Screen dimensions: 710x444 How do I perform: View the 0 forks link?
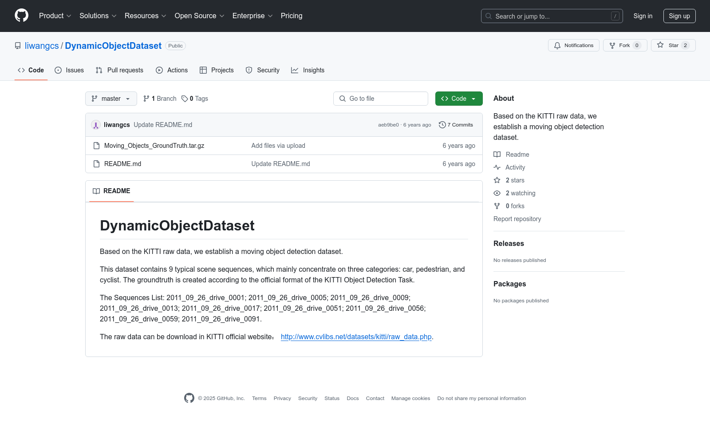(x=509, y=206)
